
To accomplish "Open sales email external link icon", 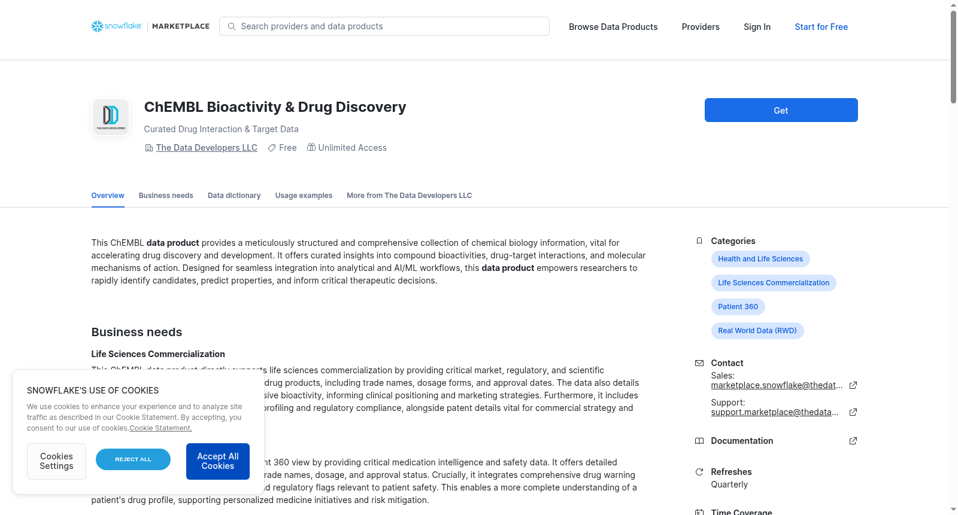I will 853,385.
